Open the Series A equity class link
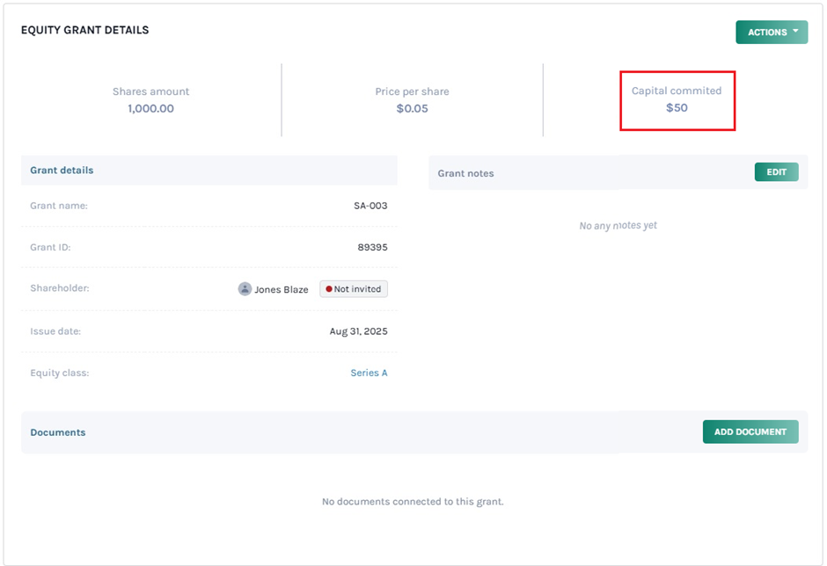The width and height of the screenshot is (827, 566). click(369, 373)
